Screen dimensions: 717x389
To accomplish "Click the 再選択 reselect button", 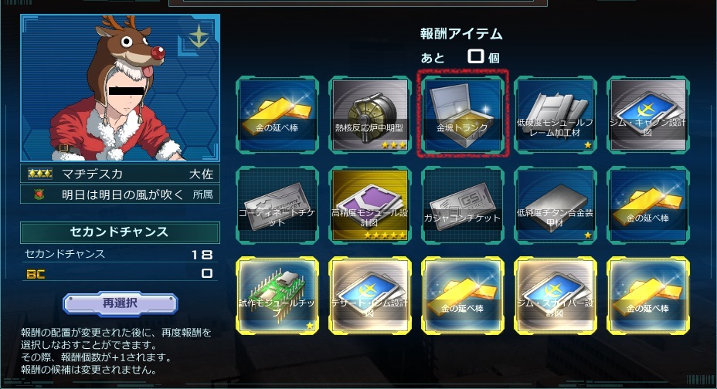I will [x=121, y=303].
